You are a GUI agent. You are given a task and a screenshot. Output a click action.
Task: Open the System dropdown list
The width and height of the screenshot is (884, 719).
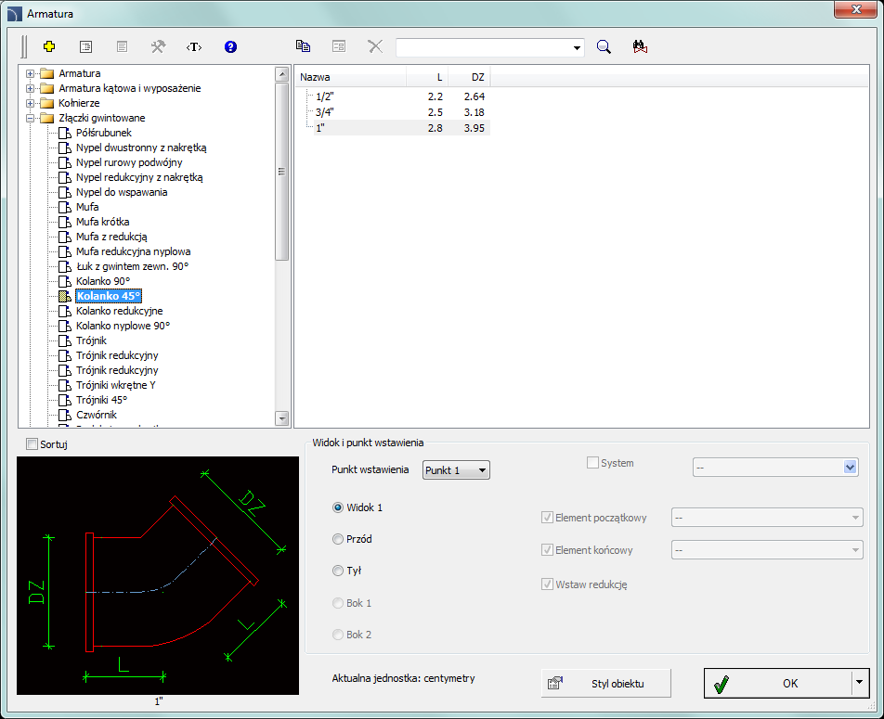(851, 468)
